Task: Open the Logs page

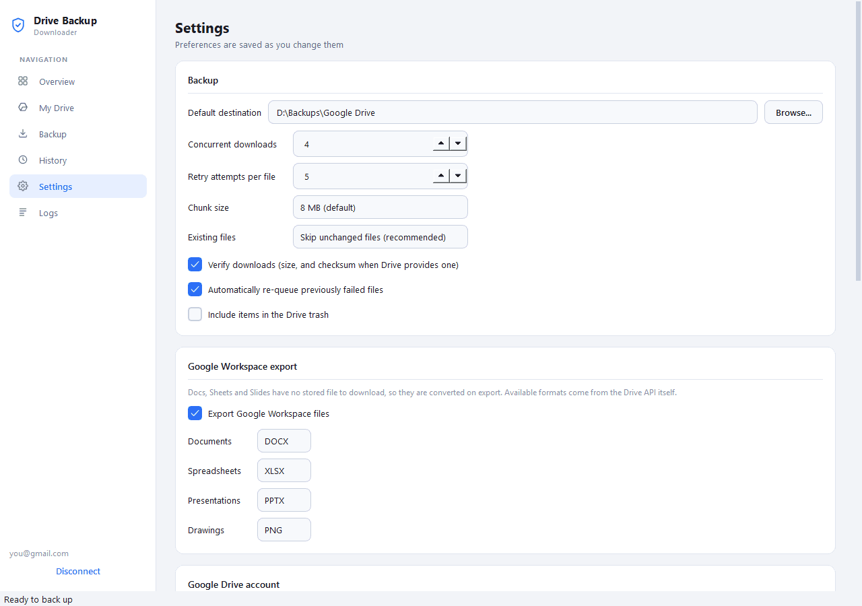Action: (78, 213)
